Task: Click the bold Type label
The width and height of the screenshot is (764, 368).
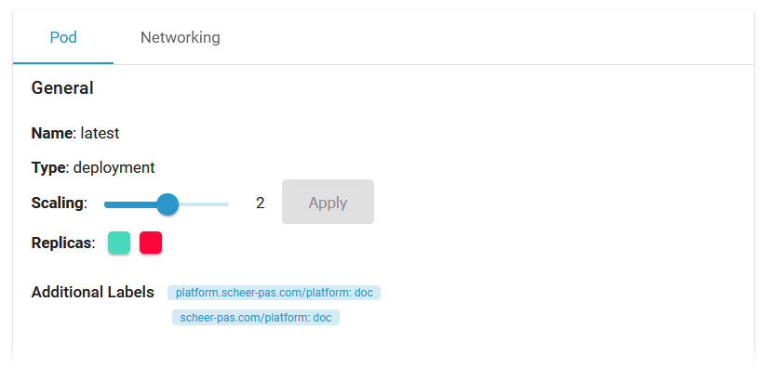Action: pos(48,168)
